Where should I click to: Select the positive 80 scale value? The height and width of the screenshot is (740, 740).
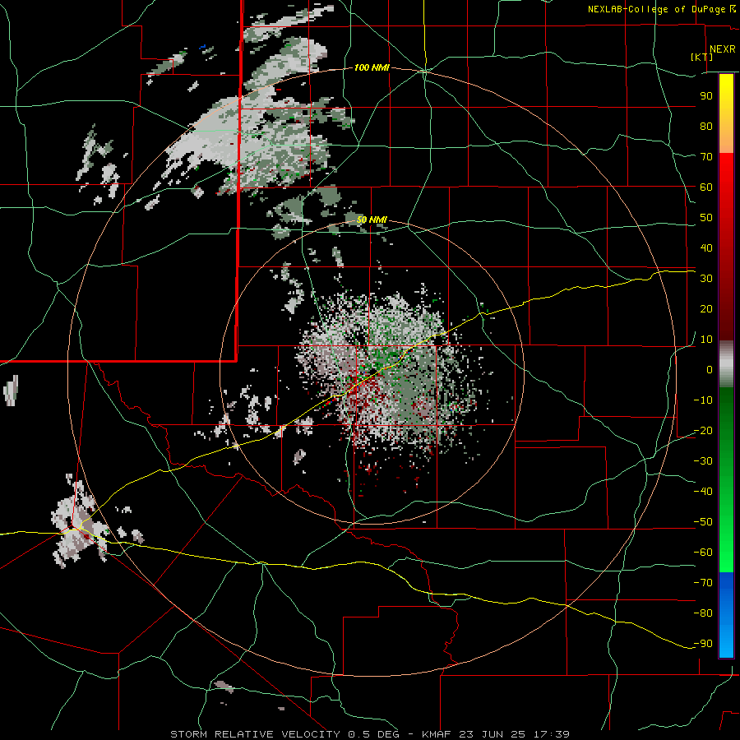point(706,127)
